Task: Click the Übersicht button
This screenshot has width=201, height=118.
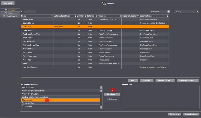Action: tap(8, 3)
